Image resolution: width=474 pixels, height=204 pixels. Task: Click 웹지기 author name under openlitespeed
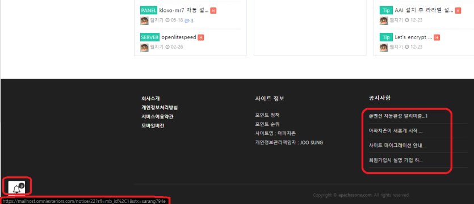[157, 47]
